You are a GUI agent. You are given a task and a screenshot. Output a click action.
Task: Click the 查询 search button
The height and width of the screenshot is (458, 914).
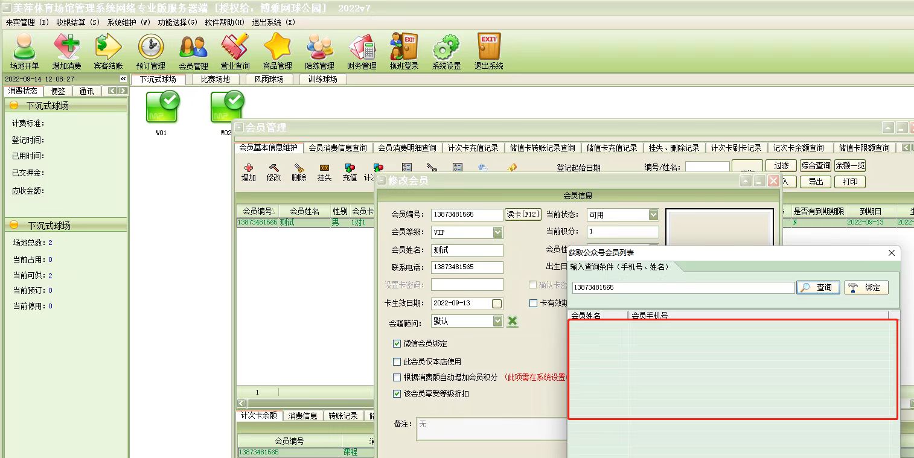point(818,288)
